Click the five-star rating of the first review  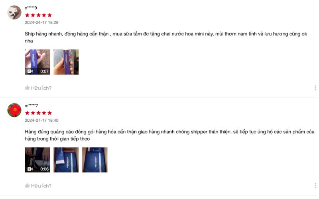[x=38, y=15]
